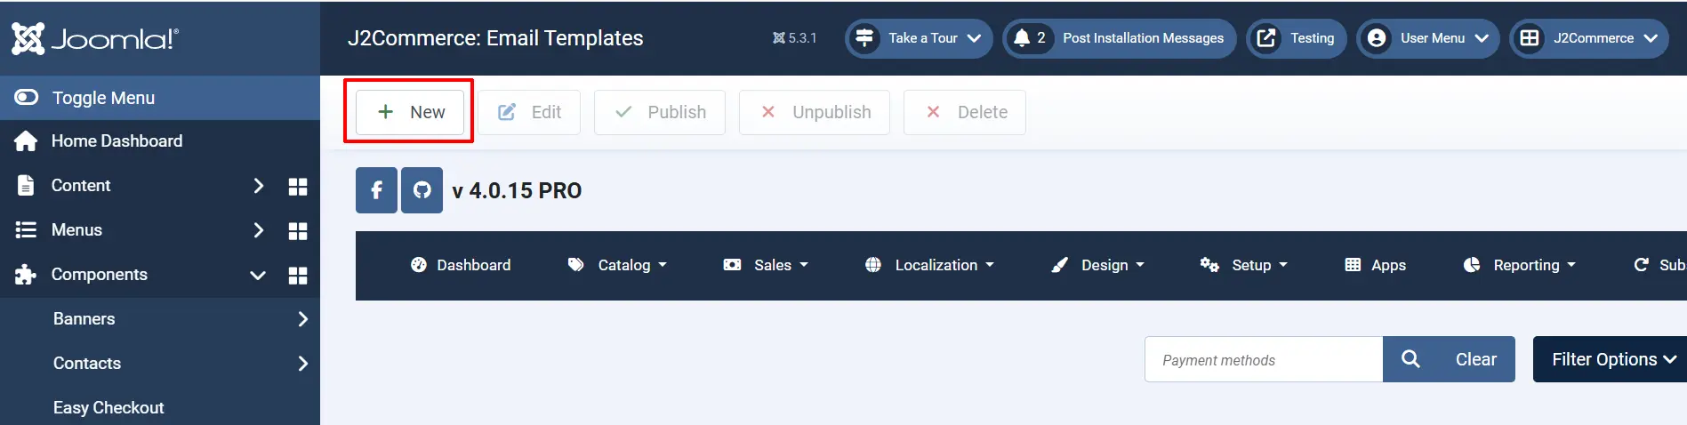Image resolution: width=1687 pixels, height=425 pixels.
Task: Expand the Menus chevron
Action: (x=258, y=230)
